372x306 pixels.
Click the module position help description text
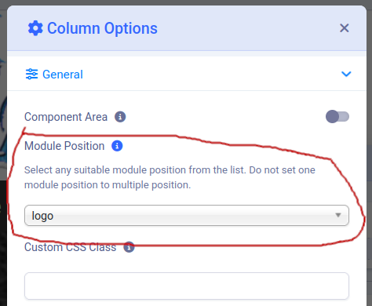[x=170, y=177]
